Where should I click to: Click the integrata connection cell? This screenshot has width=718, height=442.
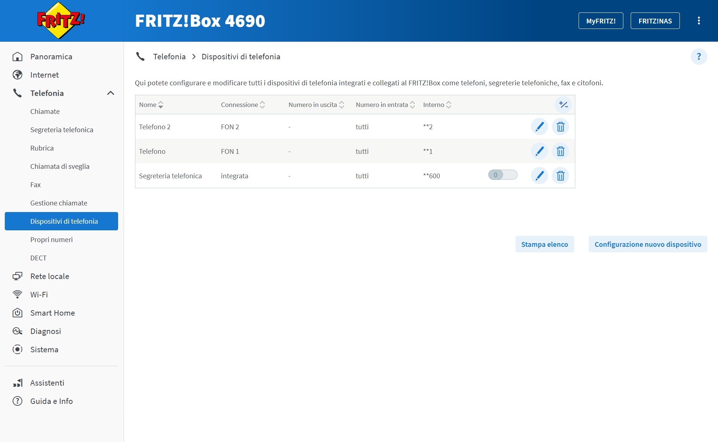pos(234,176)
